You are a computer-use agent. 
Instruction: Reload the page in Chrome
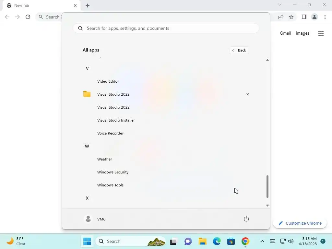click(28, 17)
